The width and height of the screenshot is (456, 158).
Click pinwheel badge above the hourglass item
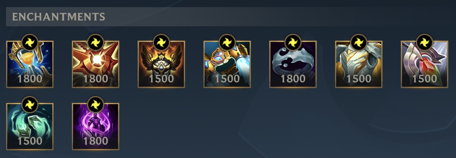pos(30,42)
